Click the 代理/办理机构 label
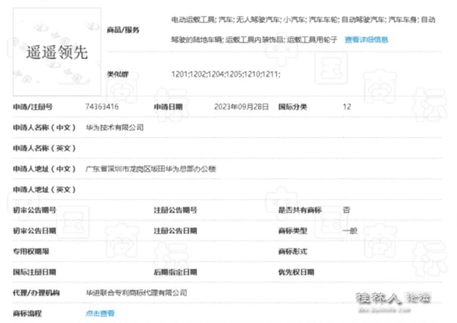The width and height of the screenshot is (457, 323). pyautogui.click(x=36, y=293)
